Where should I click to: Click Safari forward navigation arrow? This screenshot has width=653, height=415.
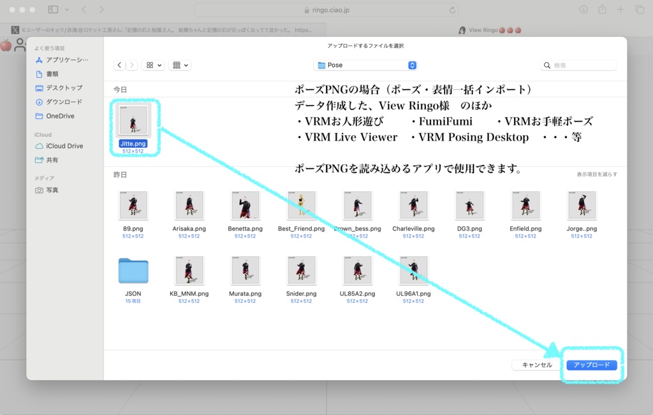tap(101, 10)
